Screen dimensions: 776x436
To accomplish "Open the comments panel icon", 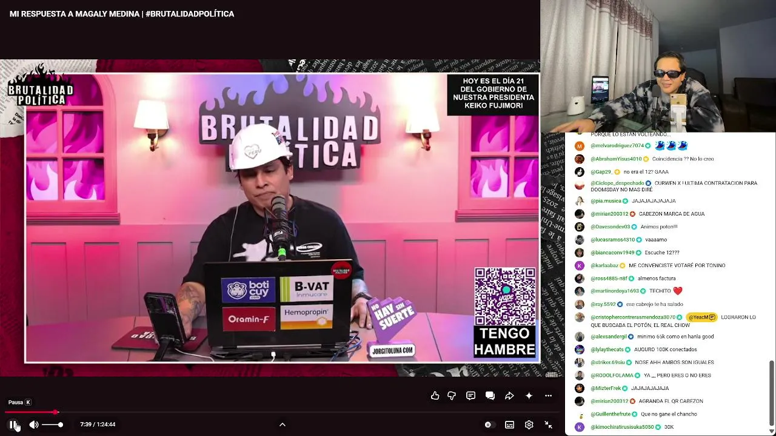I will pyautogui.click(x=470, y=395).
